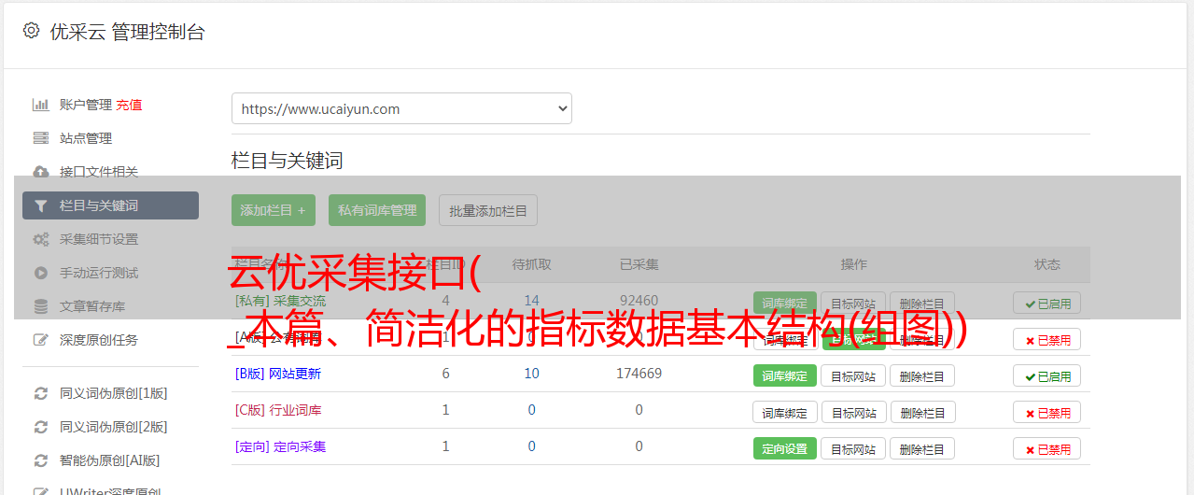Click the filter funnel icon for 栏目与关键词

(40, 205)
